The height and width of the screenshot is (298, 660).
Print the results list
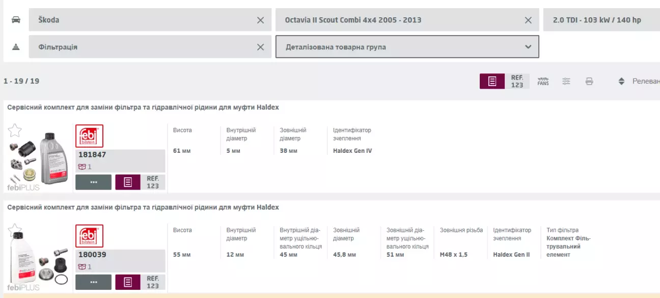[589, 82]
